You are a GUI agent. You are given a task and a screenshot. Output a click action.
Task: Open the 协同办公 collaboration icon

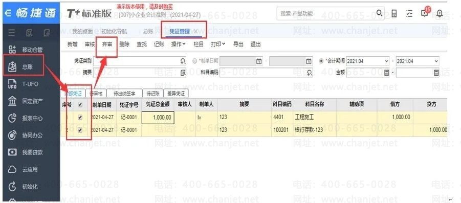click(12, 135)
